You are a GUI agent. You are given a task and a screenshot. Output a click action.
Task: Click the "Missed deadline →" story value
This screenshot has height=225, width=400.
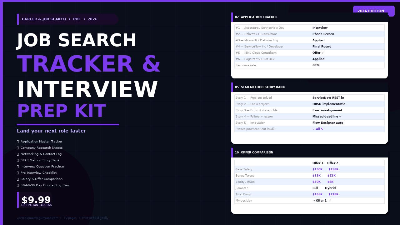click(327, 117)
